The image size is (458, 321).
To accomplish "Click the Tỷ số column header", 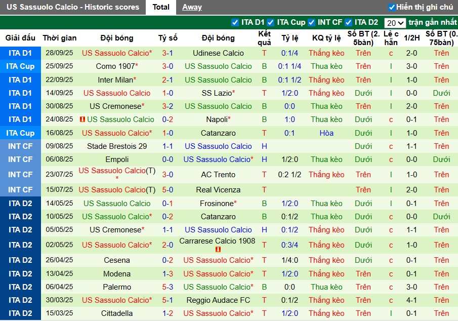I will 168,38.
